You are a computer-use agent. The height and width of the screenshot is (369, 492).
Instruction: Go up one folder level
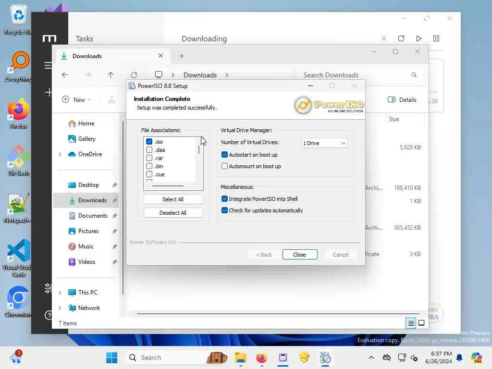coord(111,74)
